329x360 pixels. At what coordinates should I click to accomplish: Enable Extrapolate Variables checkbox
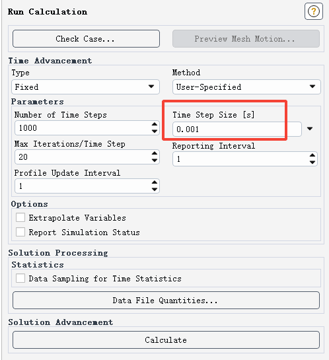click(20, 217)
